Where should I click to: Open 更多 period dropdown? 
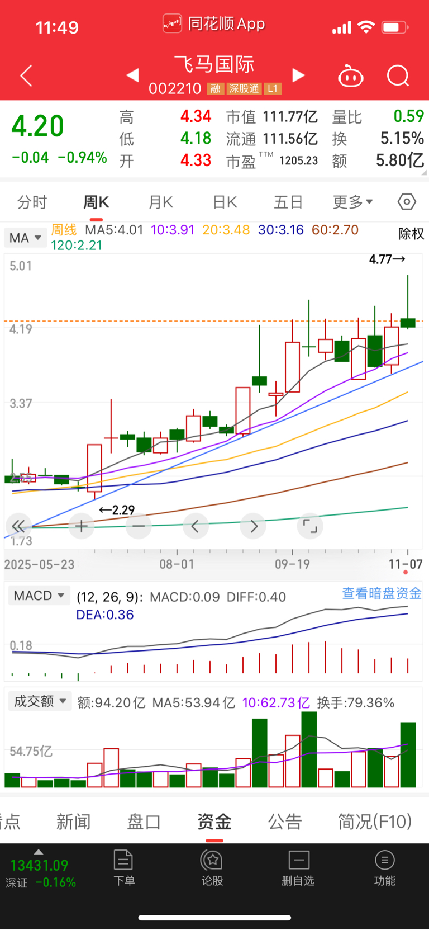(x=352, y=202)
